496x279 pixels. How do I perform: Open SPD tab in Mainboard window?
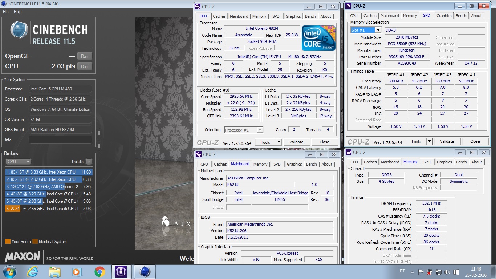click(277, 164)
